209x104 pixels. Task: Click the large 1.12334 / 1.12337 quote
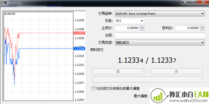[x=147, y=61]
